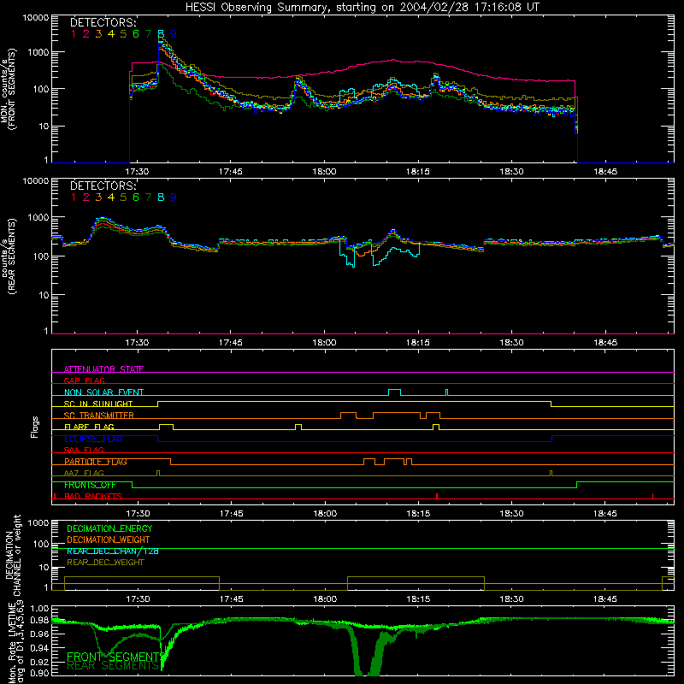The height and width of the screenshot is (684, 684).
Task: Select olive detector 5 in front segments legend
Action: point(123,34)
